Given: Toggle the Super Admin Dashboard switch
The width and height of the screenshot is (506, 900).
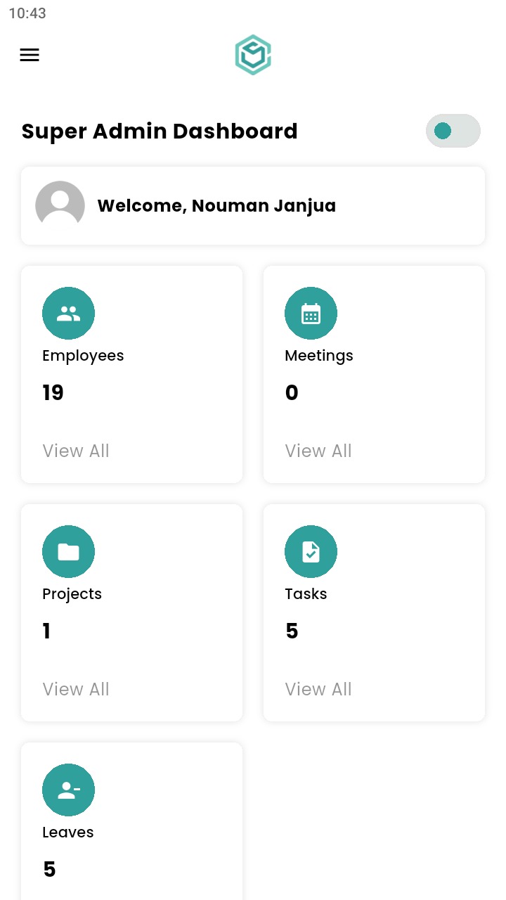Looking at the screenshot, I should 453,131.
